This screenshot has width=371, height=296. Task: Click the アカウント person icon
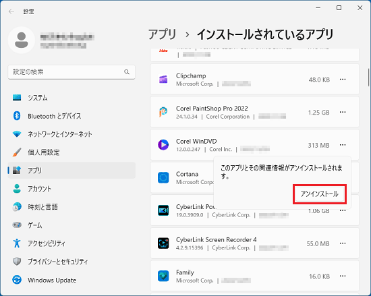17,188
